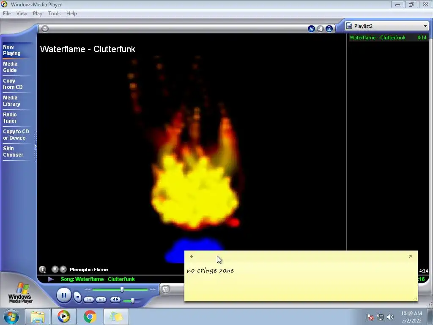Go to Now Playing tab
Image resolution: width=433 pixels, height=325 pixels.
pos(12,50)
